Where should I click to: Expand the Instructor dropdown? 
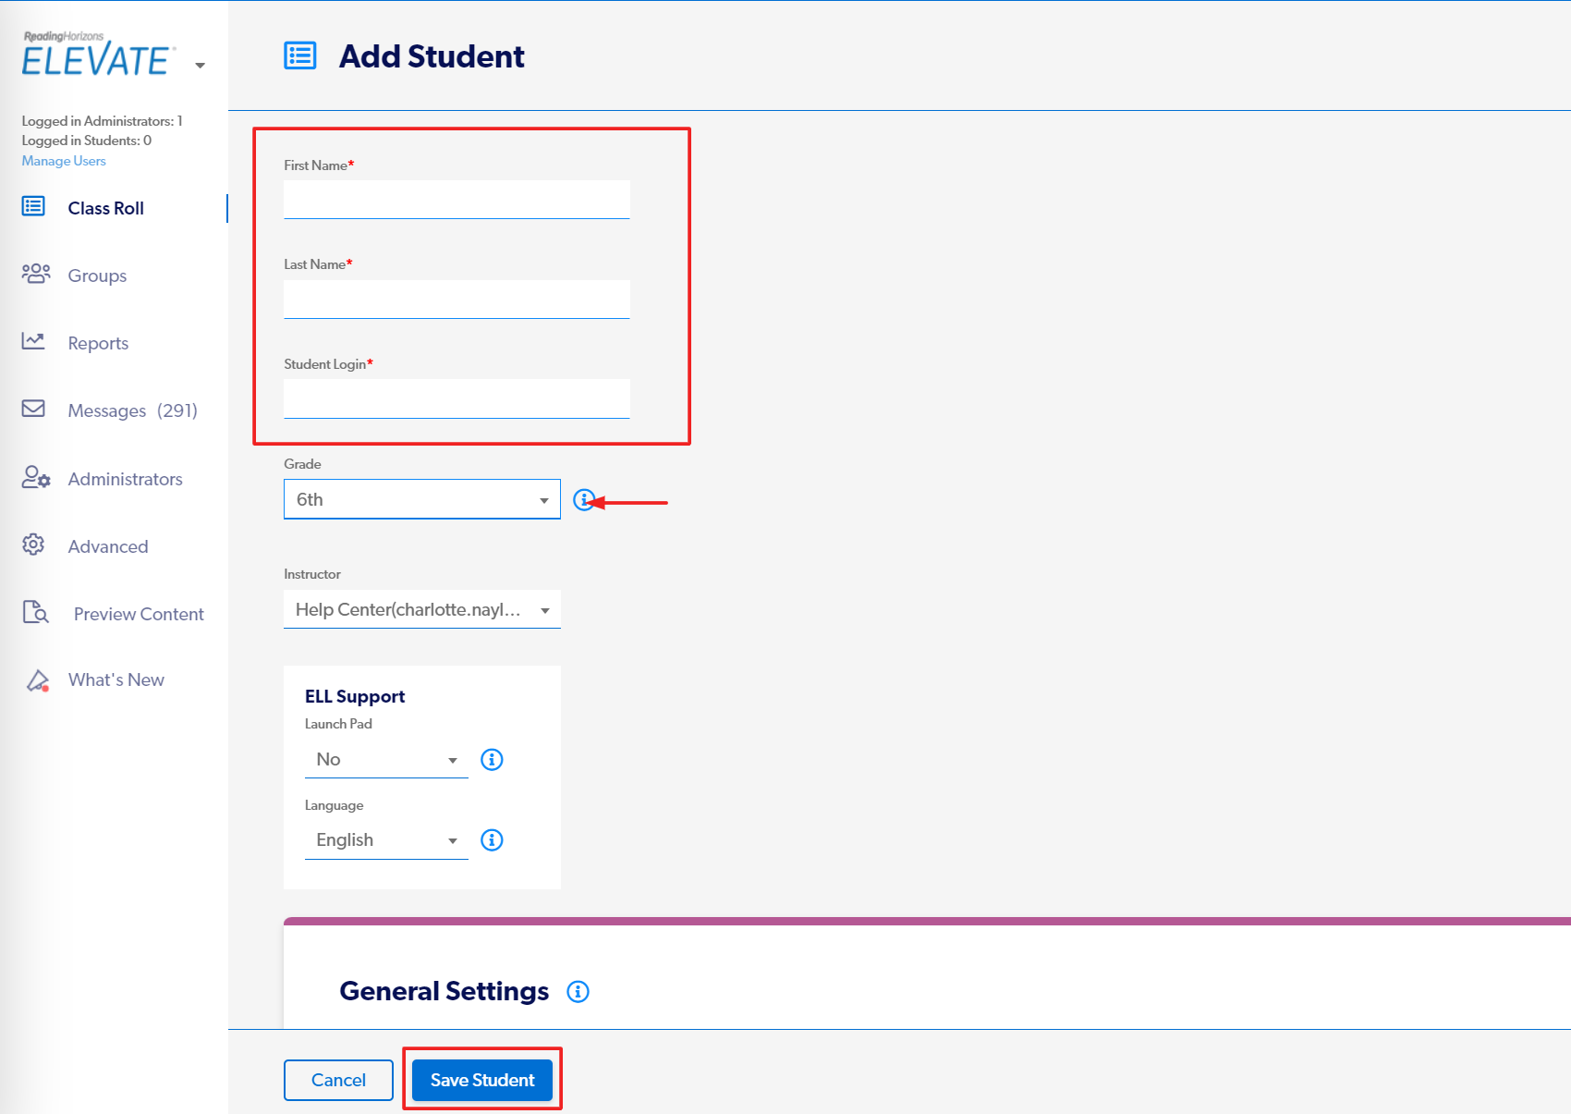[421, 609]
